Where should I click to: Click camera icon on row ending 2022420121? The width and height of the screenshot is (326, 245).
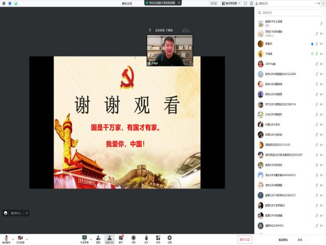click(321, 195)
